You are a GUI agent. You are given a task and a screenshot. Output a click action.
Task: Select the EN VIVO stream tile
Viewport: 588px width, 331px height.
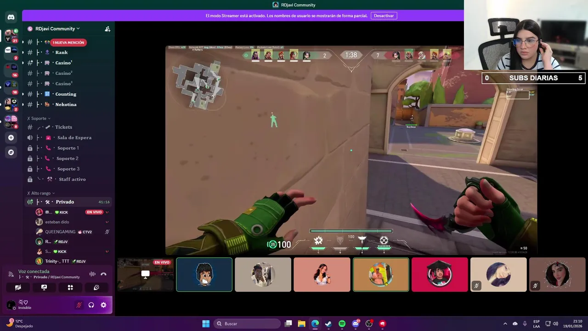click(x=145, y=274)
